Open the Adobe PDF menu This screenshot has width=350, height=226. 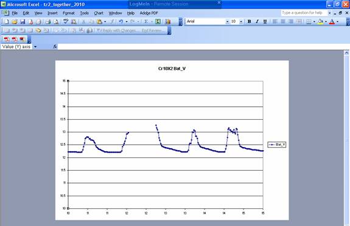click(149, 13)
